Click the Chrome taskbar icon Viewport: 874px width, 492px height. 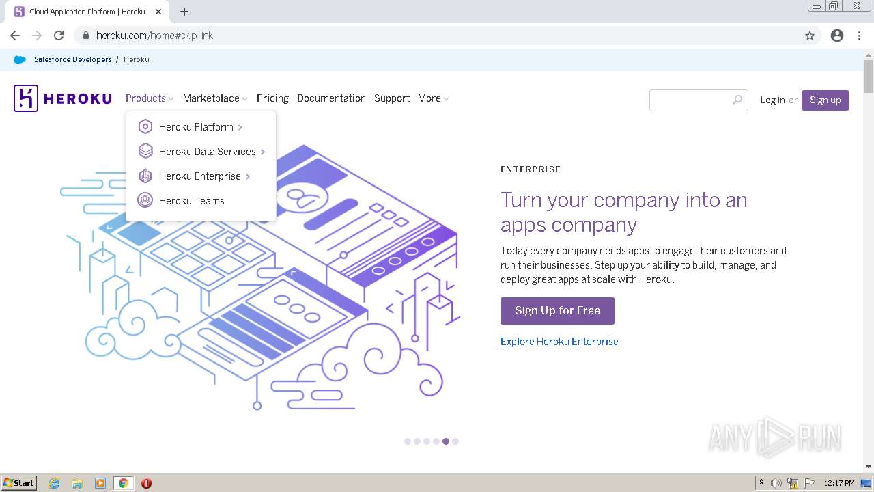click(x=124, y=483)
